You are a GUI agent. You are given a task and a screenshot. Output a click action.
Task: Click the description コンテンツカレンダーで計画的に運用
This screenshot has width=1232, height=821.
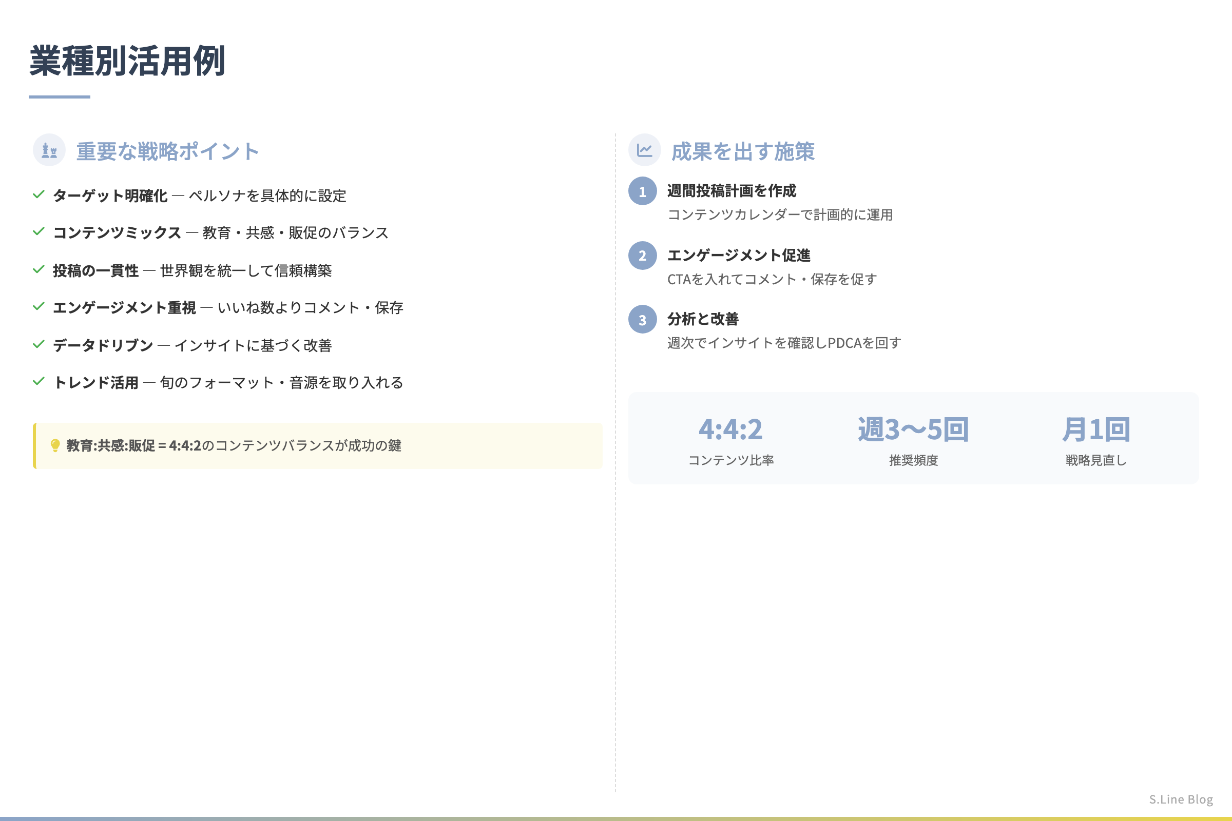(780, 215)
